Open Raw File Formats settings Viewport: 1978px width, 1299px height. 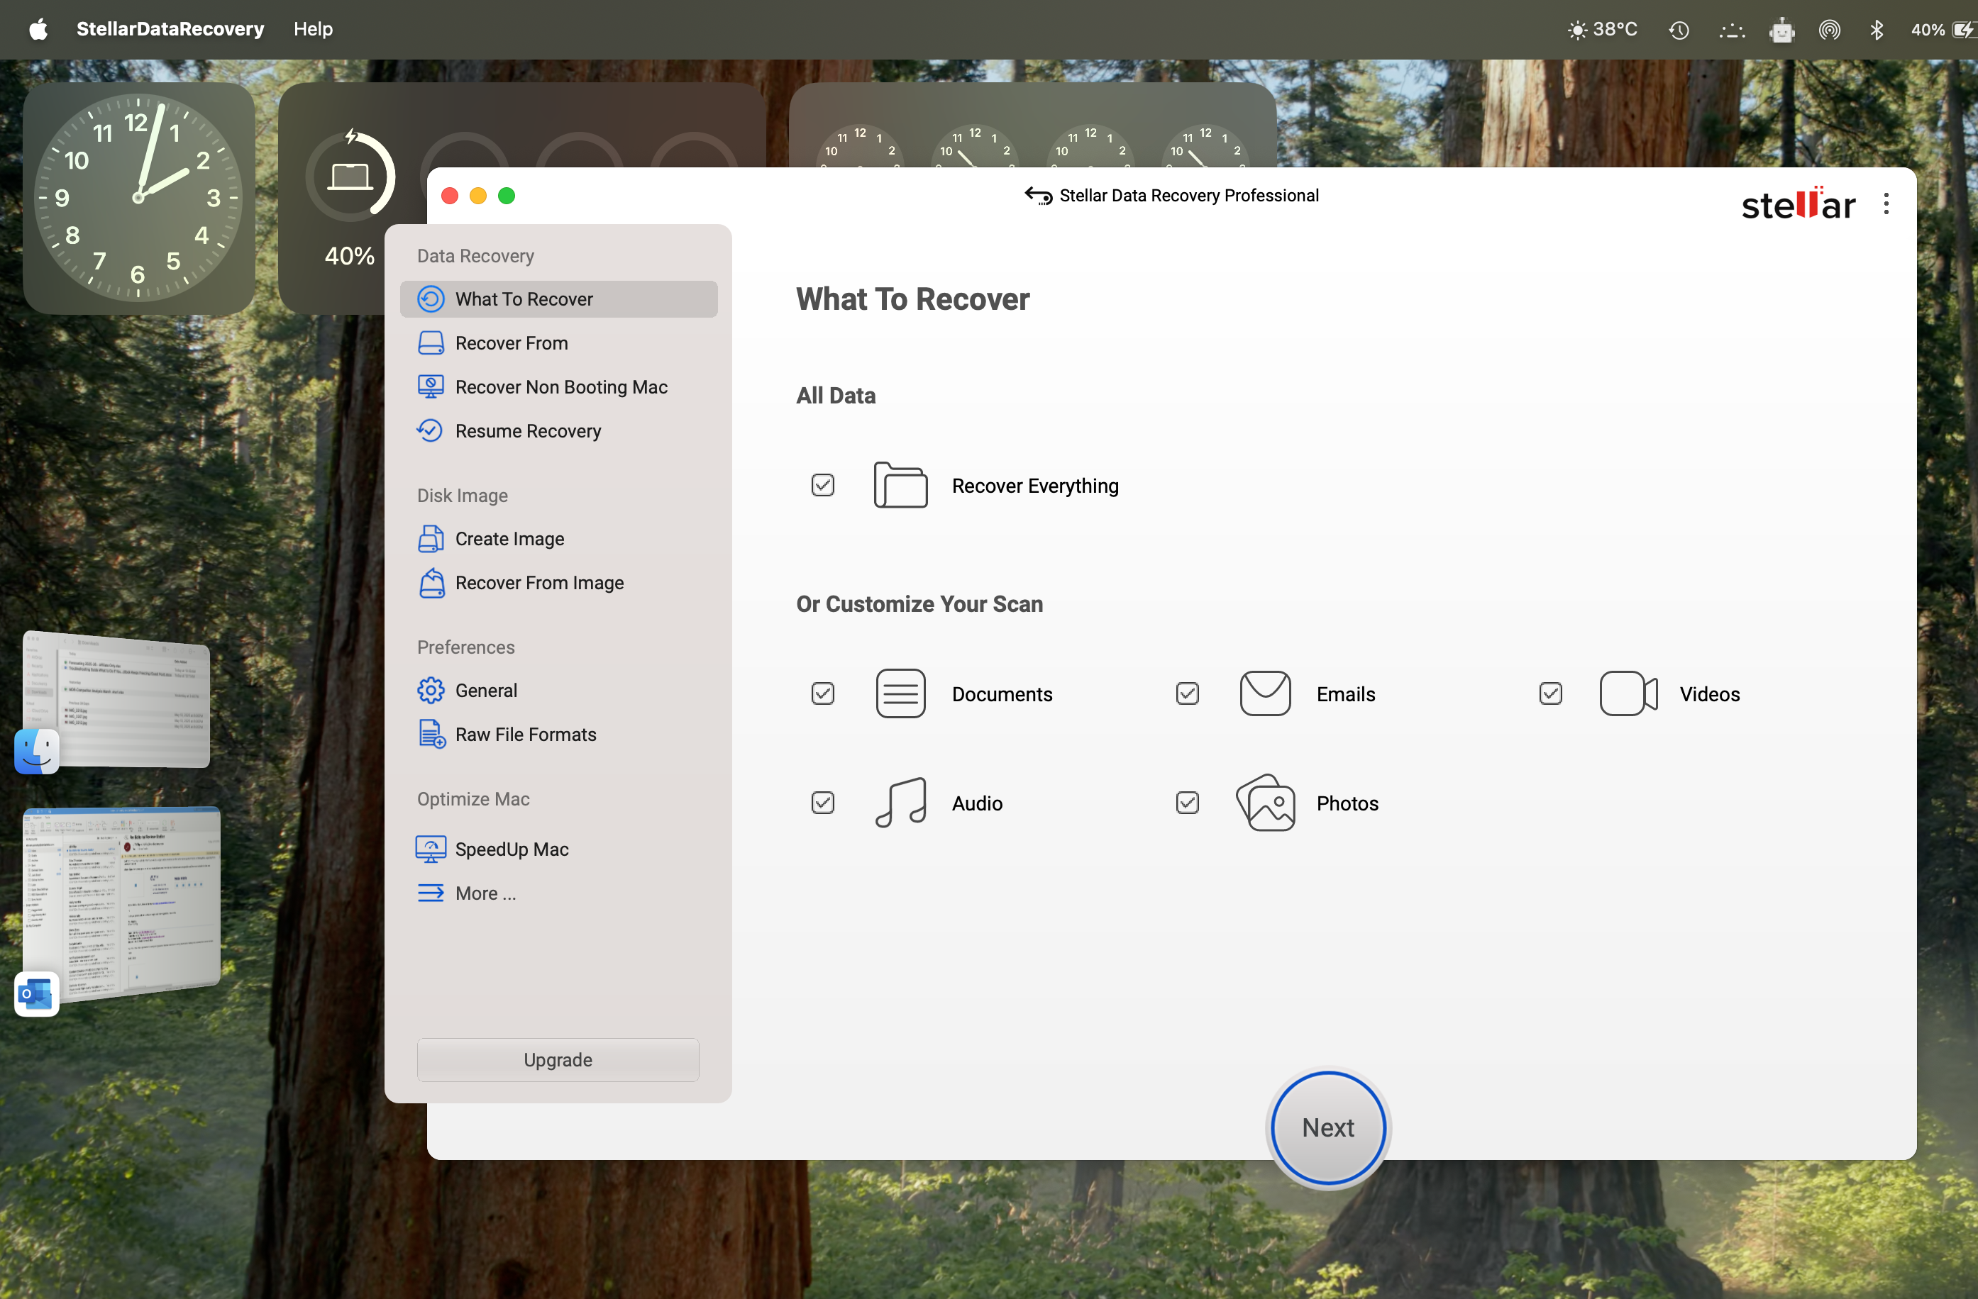(x=524, y=734)
